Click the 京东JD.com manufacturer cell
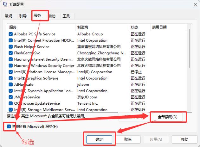The width and height of the screenshot is (200, 147). tap(87, 97)
